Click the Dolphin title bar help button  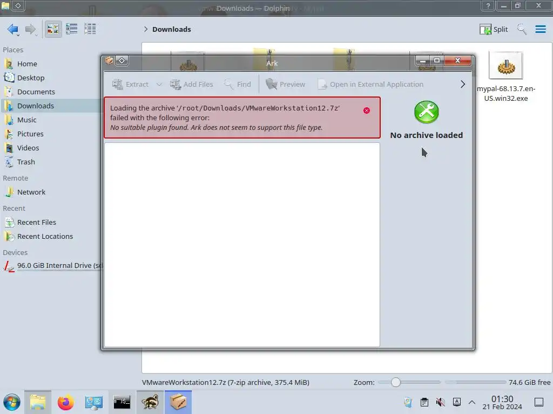488,5
